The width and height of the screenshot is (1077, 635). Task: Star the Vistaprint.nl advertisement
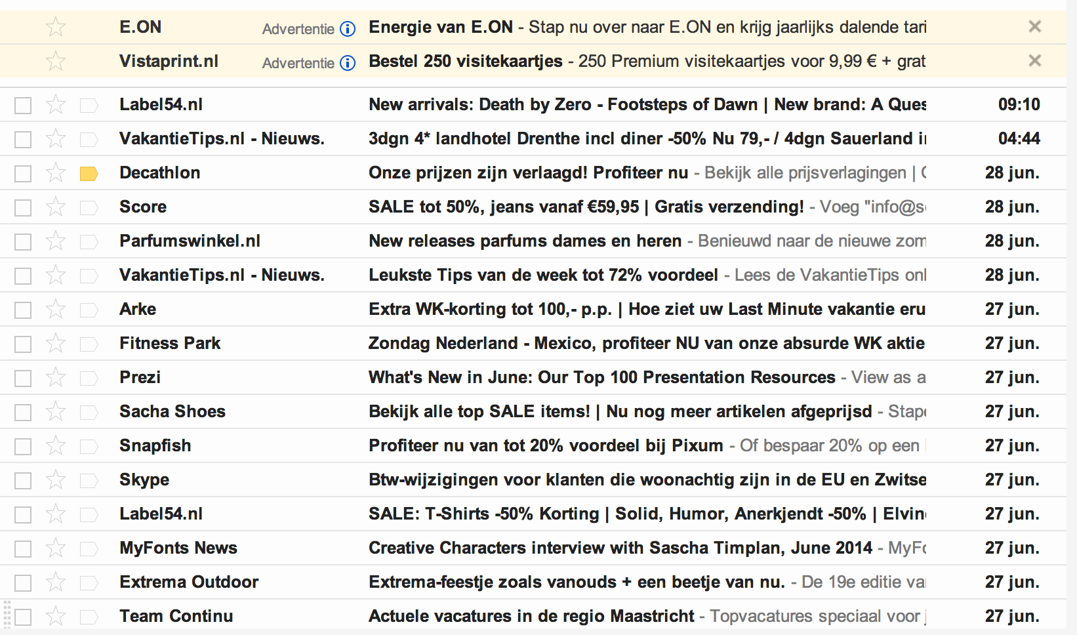56,61
